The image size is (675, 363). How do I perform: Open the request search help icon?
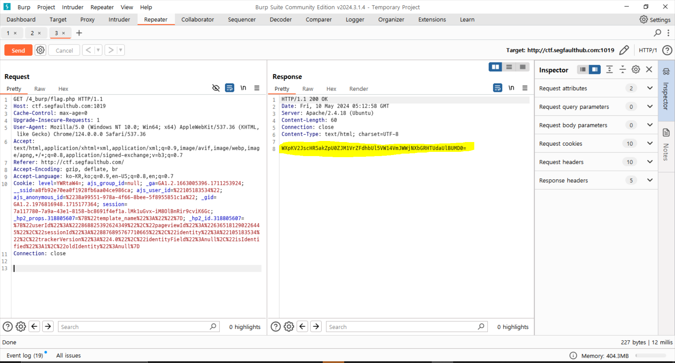click(8, 327)
